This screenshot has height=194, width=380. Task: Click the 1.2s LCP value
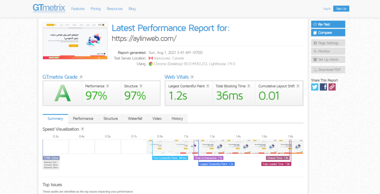178,96
